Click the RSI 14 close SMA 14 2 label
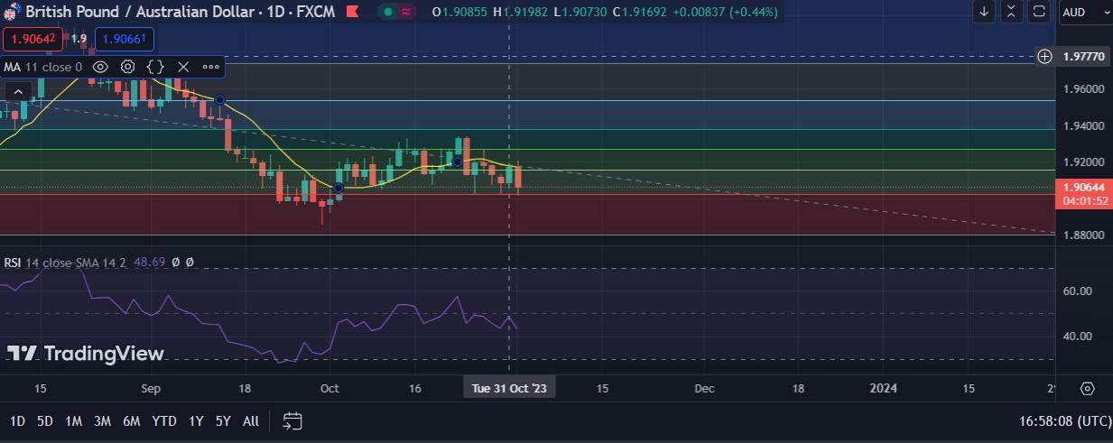Viewport: 1113px width, 443px height. pos(65,263)
